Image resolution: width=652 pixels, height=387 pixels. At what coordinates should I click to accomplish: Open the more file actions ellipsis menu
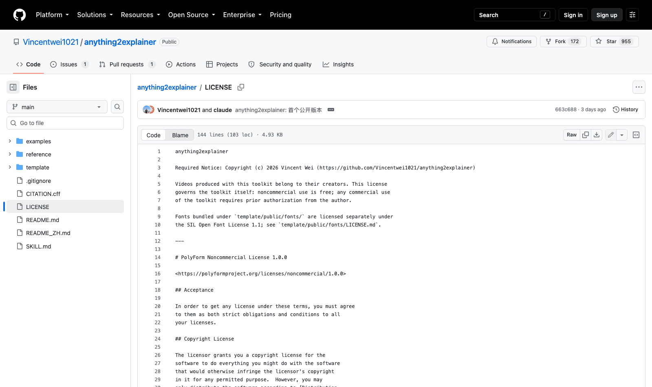(x=639, y=87)
